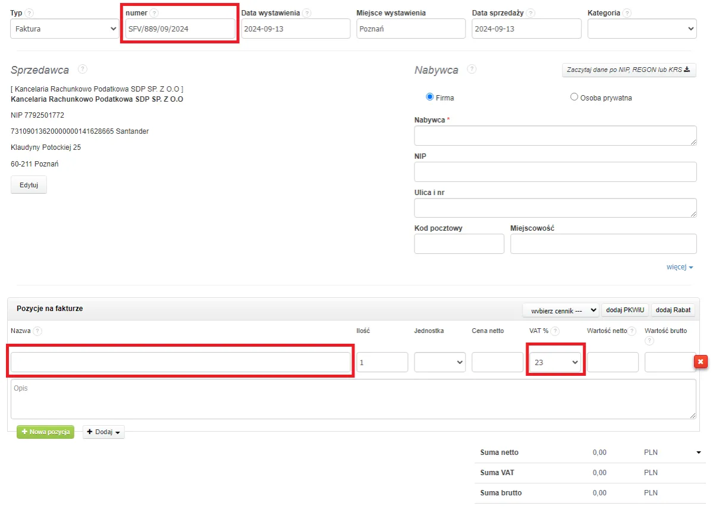
Task: Open the Dodaj dropdown menu button
Action: pyautogui.click(x=103, y=432)
